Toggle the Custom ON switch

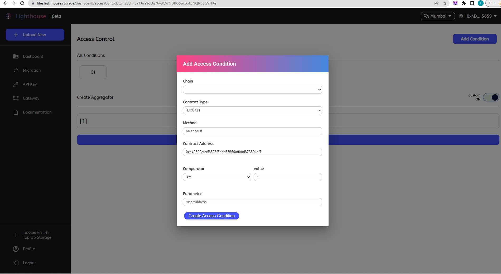point(491,97)
